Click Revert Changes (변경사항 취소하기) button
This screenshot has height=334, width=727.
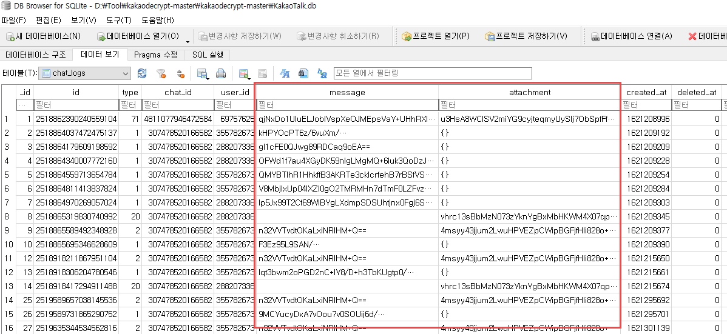tap(337, 36)
